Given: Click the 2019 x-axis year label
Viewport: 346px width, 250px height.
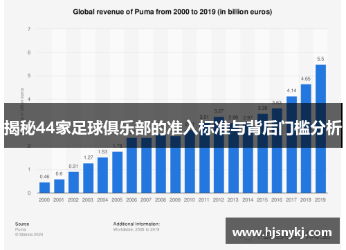Looking at the screenshot, I should click(320, 200).
